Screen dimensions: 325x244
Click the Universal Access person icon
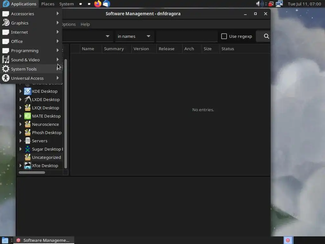coord(6,78)
